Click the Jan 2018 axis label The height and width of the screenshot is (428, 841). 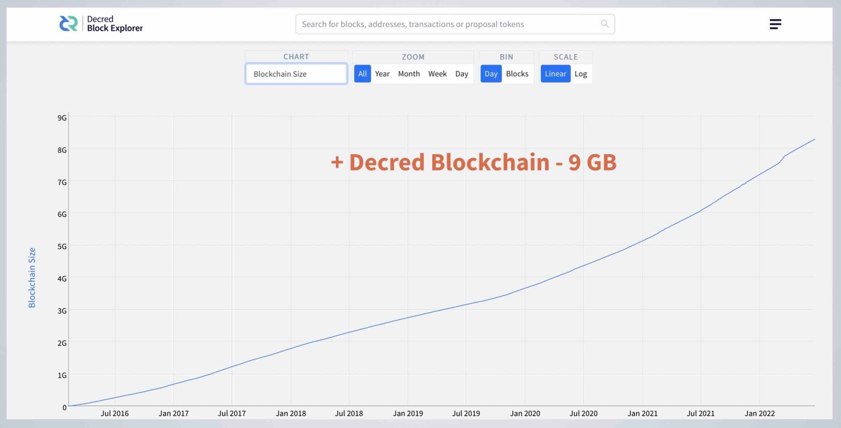click(x=291, y=413)
